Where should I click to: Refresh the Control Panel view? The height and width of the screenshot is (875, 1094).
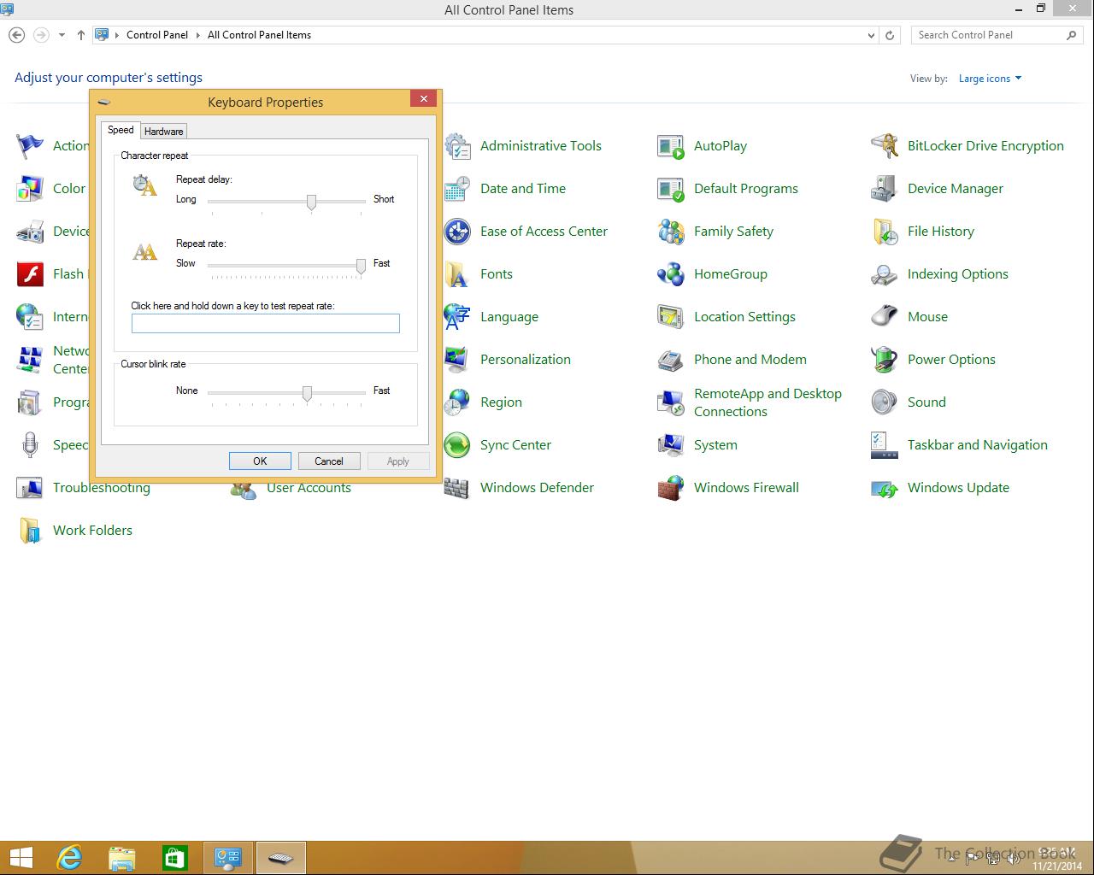(890, 35)
